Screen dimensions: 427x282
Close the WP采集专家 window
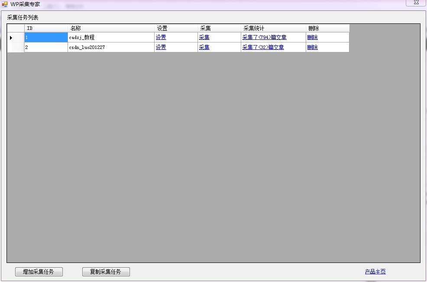pyautogui.click(x=416, y=3)
